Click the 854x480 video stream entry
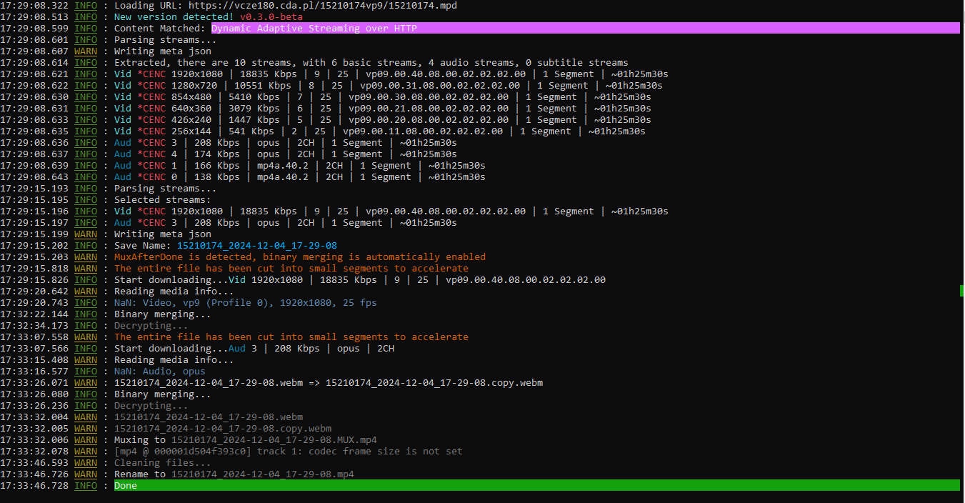The image size is (965, 503). point(383,97)
